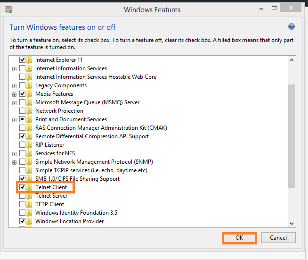308x260 pixels.
Task: Select the Internet Information Services label
Action: (x=71, y=68)
